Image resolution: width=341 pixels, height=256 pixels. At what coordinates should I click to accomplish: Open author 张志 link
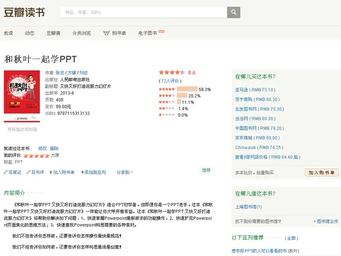click(x=60, y=73)
